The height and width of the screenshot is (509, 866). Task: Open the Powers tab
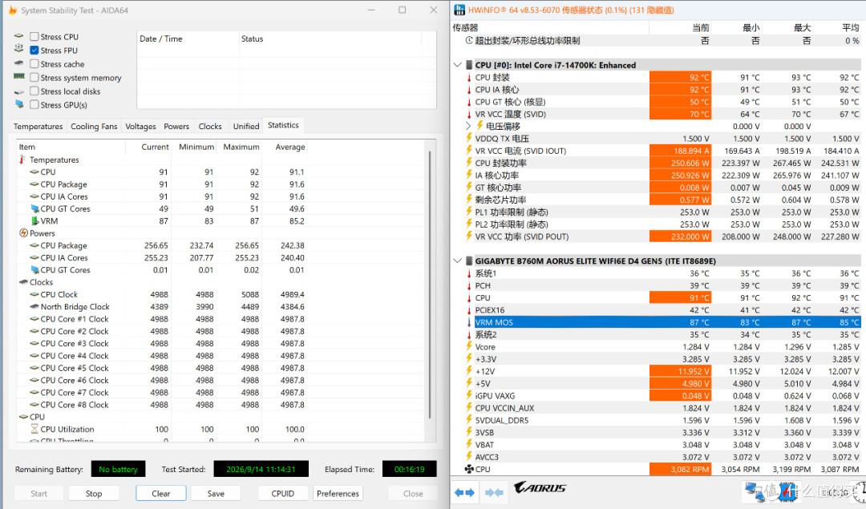click(176, 127)
